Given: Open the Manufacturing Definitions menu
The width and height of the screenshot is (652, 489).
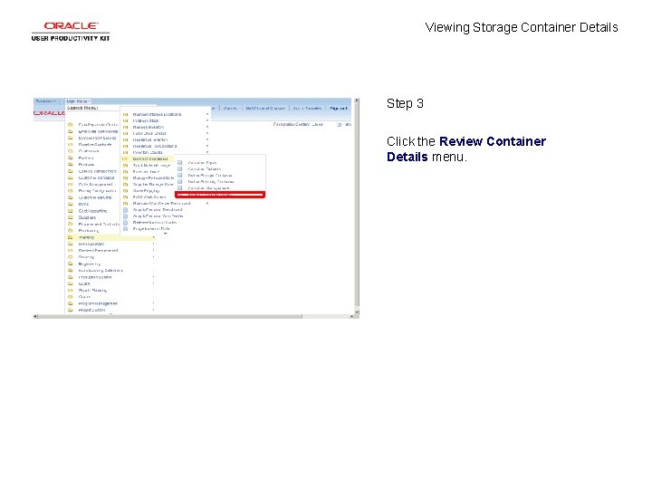Looking at the screenshot, I should 101,270.
